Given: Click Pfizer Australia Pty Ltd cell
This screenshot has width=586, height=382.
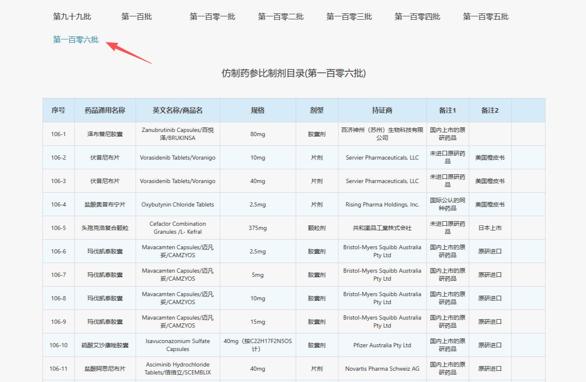Looking at the screenshot, I should [x=382, y=345].
